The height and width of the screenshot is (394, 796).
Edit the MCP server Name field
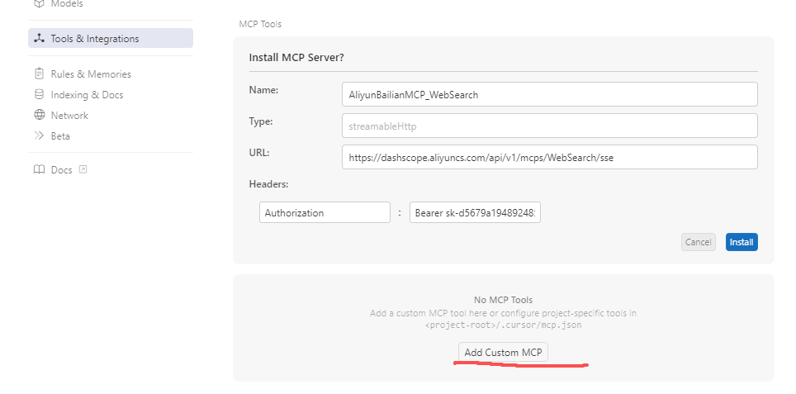point(550,94)
